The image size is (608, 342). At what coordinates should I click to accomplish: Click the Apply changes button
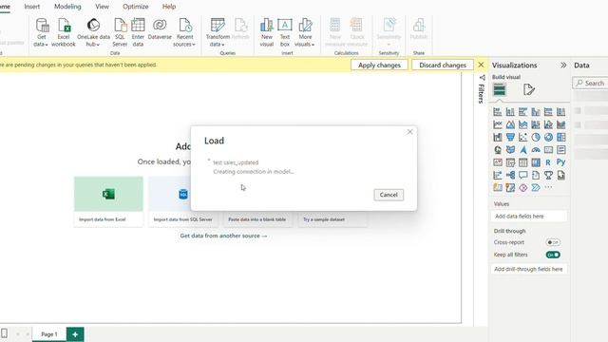point(379,66)
